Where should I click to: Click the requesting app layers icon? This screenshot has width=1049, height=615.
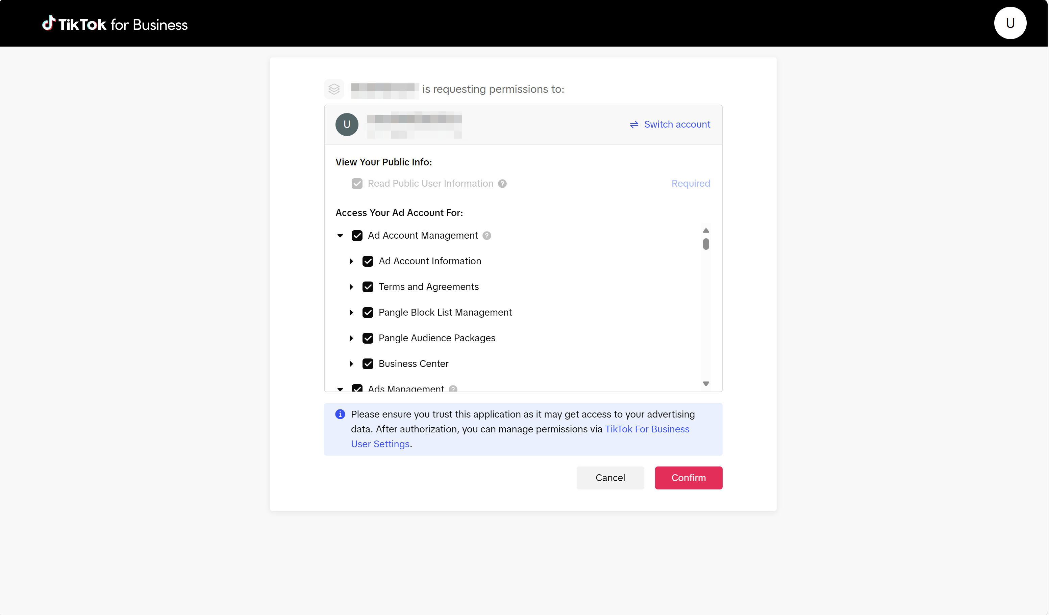(334, 89)
